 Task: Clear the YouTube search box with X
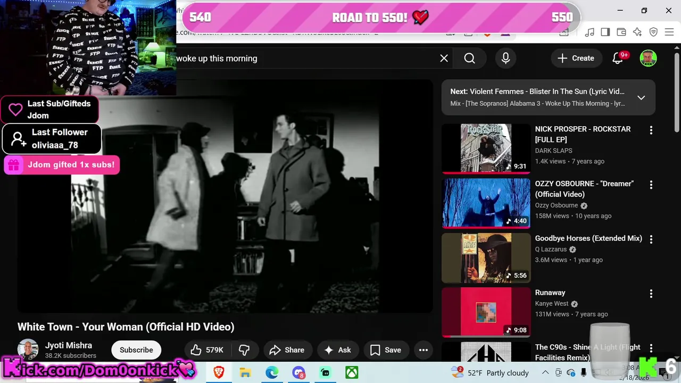pyautogui.click(x=444, y=59)
